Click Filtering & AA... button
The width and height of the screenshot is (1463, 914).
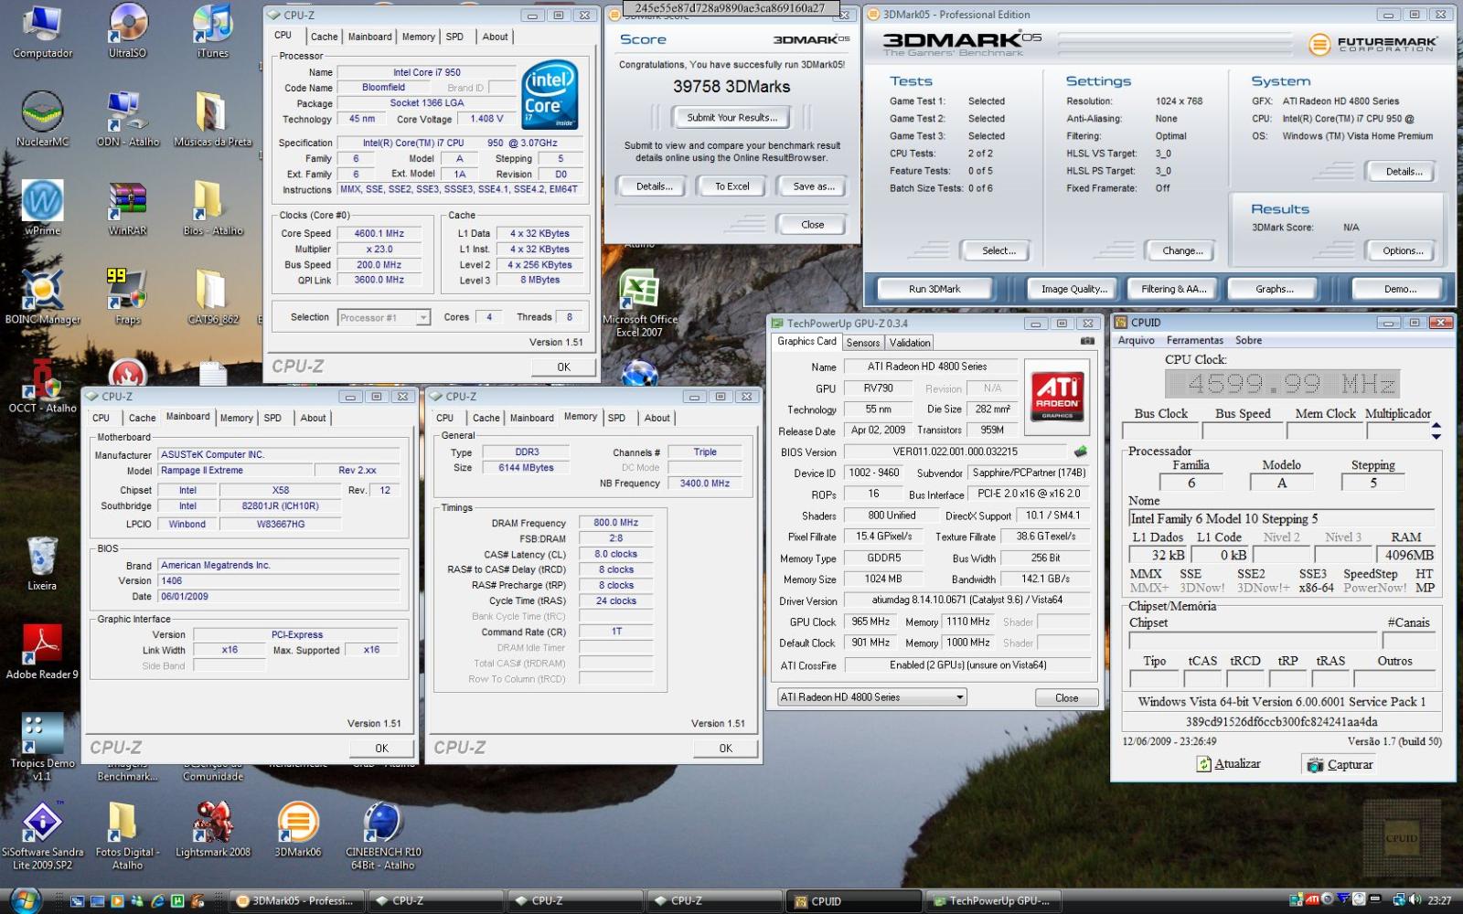point(1173,289)
